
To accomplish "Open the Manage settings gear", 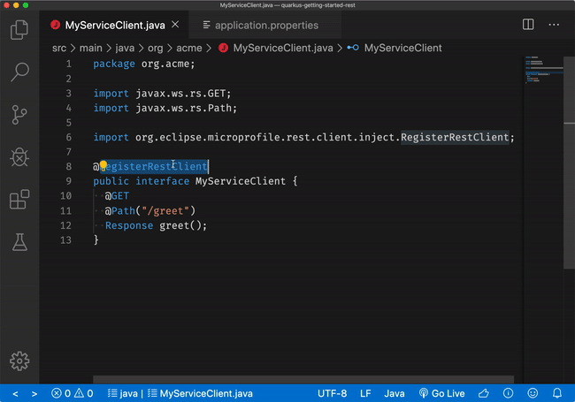I will pyautogui.click(x=19, y=360).
